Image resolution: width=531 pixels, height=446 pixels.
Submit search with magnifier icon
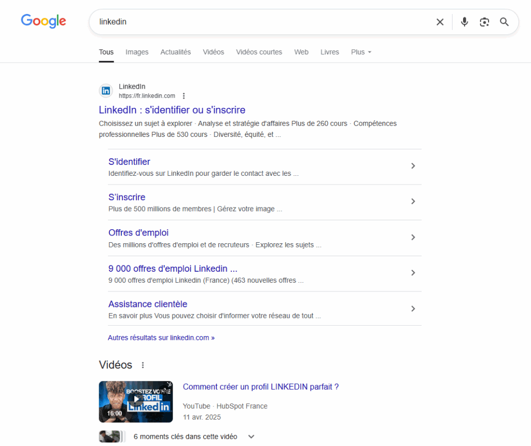(x=504, y=22)
